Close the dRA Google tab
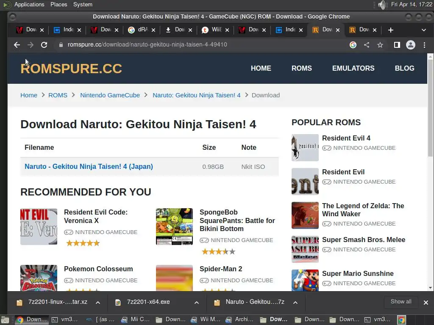434x325 pixels. (x=153, y=30)
